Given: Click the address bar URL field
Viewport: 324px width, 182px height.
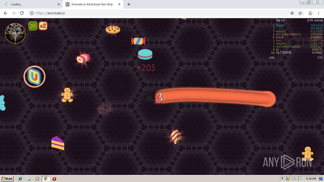Looking at the screenshot, I should click(x=162, y=13).
